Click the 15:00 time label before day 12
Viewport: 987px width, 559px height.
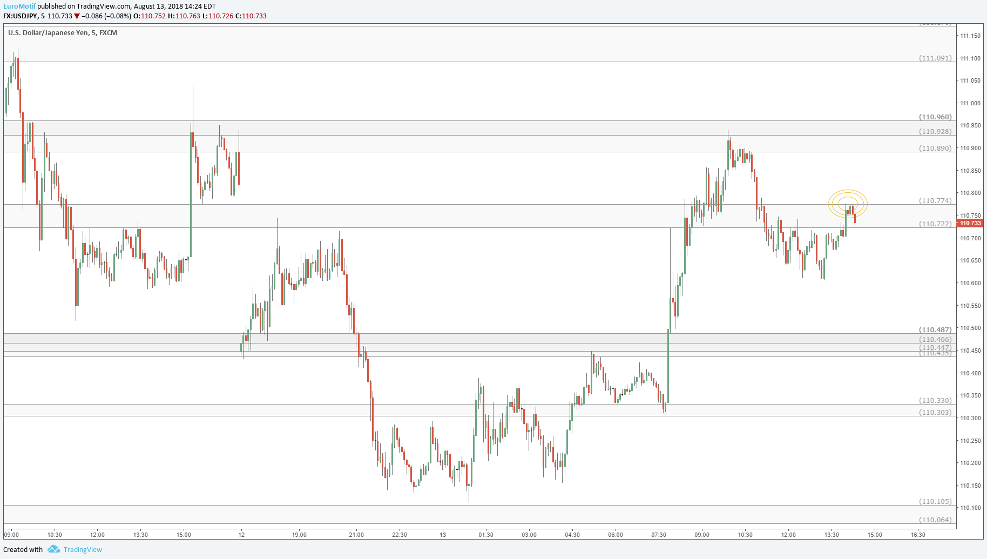pos(184,535)
